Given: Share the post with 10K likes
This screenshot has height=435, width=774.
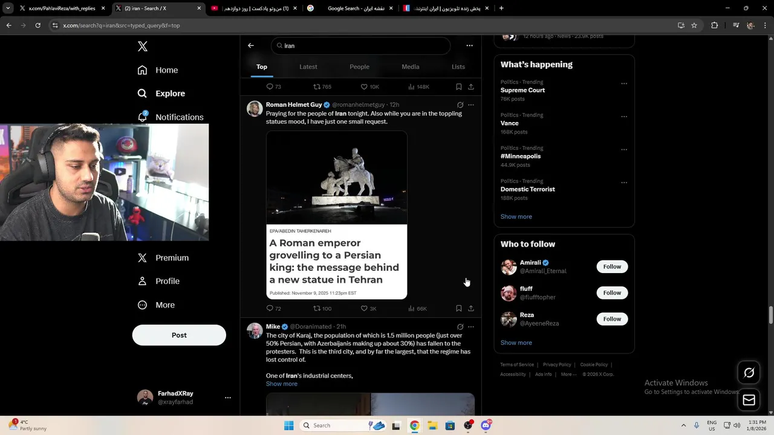Looking at the screenshot, I should 471,87.
